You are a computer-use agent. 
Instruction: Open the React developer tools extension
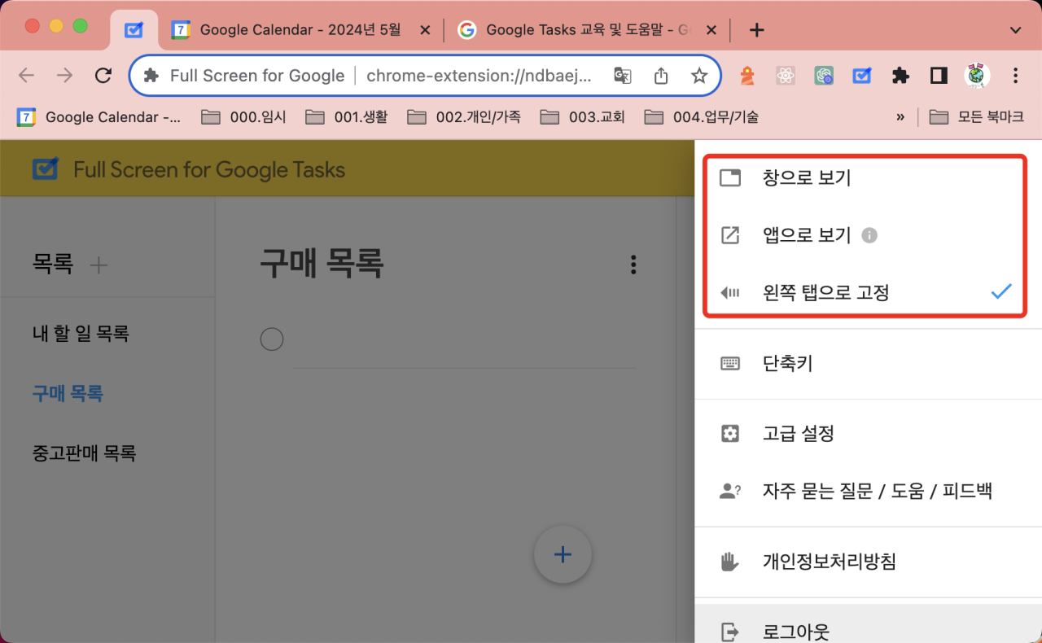tap(786, 76)
